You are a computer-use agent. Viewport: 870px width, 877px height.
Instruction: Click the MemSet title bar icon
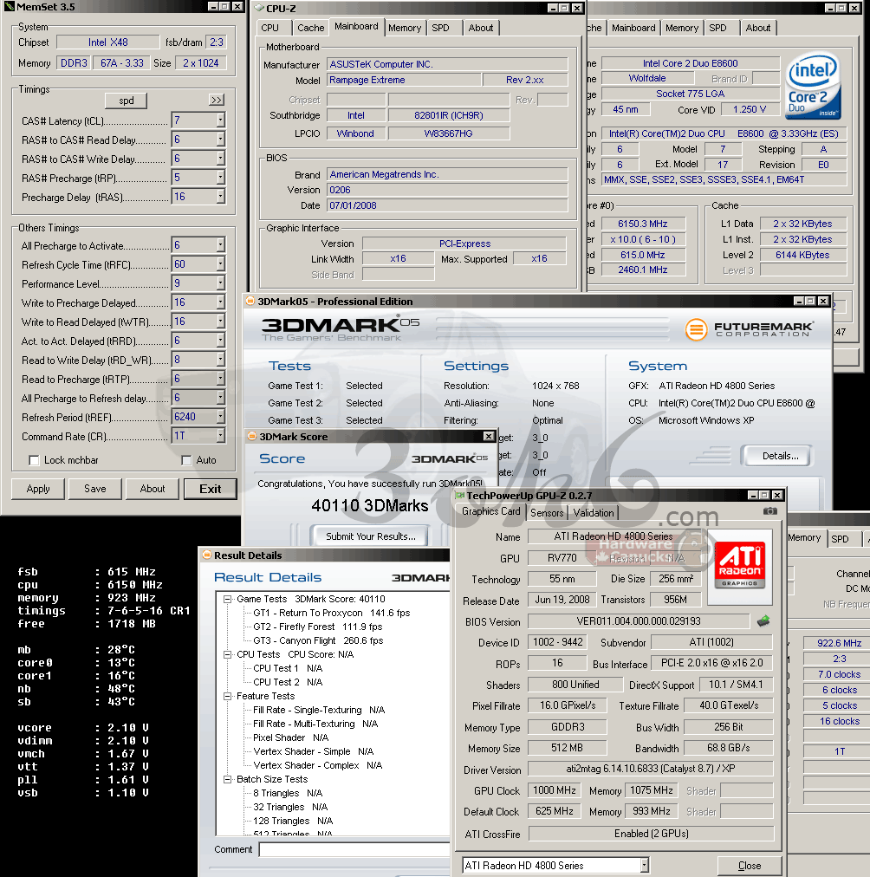click(x=9, y=7)
